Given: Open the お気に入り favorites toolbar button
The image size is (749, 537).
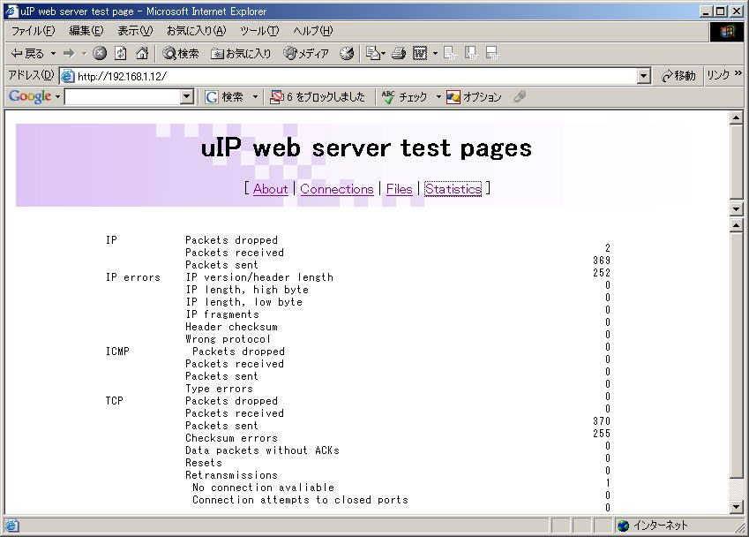Looking at the screenshot, I should [x=241, y=54].
